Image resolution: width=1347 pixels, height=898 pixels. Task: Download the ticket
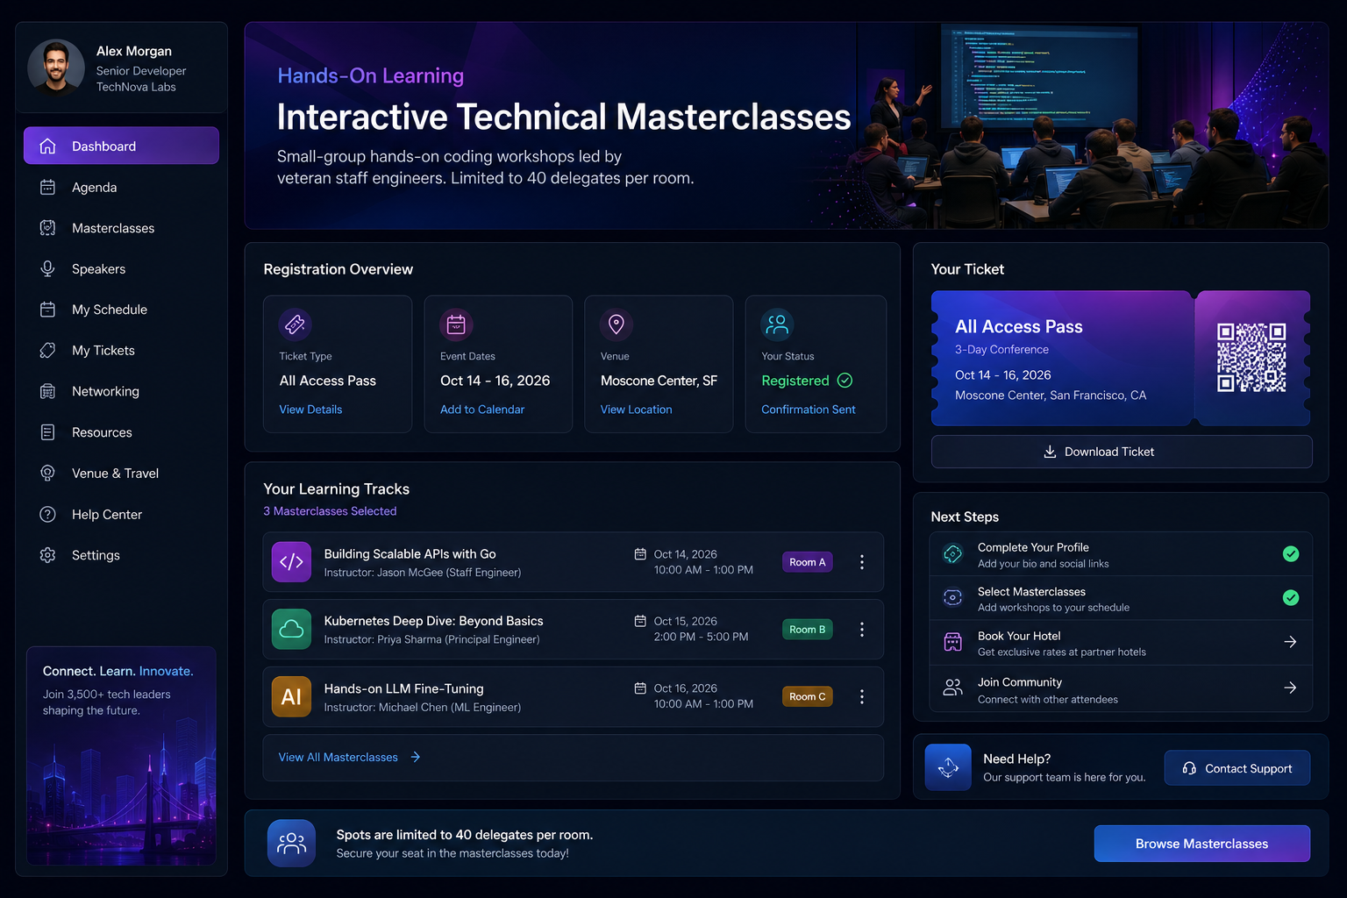point(1122,452)
